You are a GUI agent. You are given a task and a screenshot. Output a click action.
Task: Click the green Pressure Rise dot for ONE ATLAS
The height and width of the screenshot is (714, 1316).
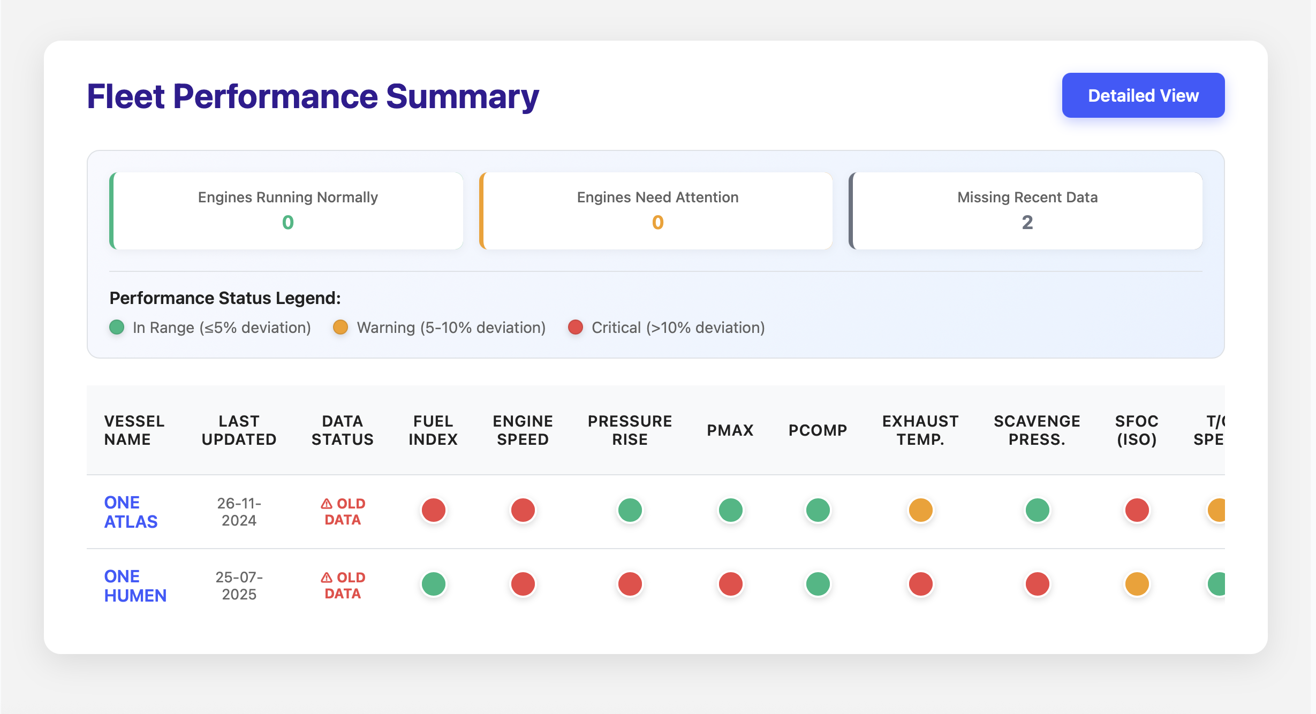click(x=630, y=511)
